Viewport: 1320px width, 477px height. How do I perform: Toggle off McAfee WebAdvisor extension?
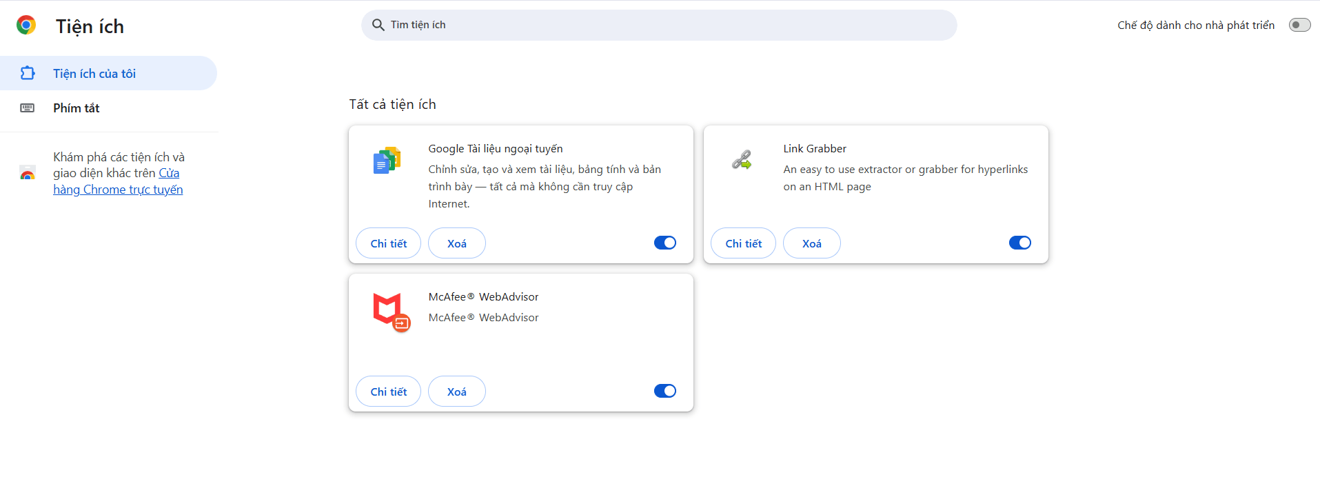tap(665, 391)
